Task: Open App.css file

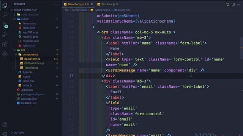Action: point(28,72)
